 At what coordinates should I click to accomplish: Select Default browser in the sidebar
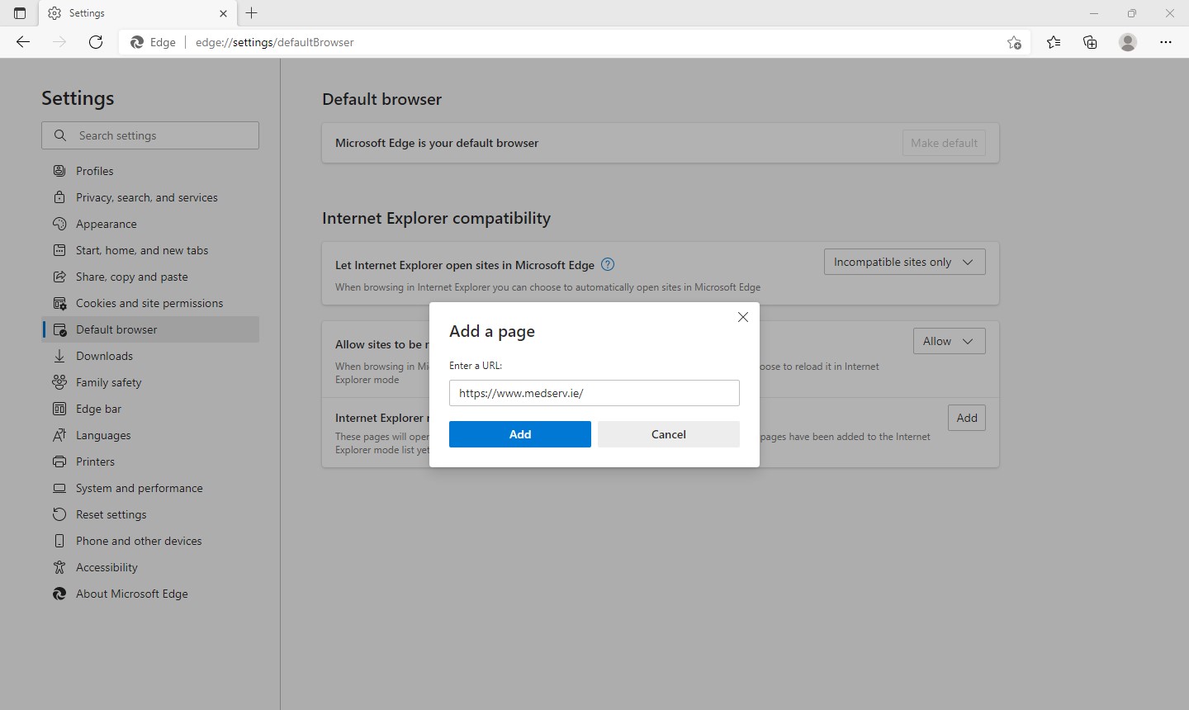116,329
